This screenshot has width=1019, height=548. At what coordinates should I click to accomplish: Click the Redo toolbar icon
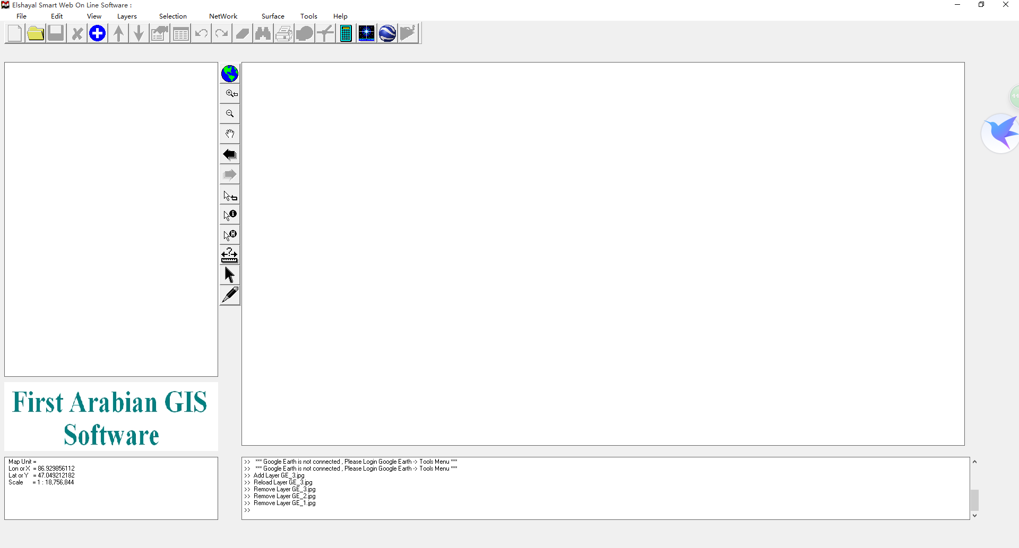pos(221,33)
